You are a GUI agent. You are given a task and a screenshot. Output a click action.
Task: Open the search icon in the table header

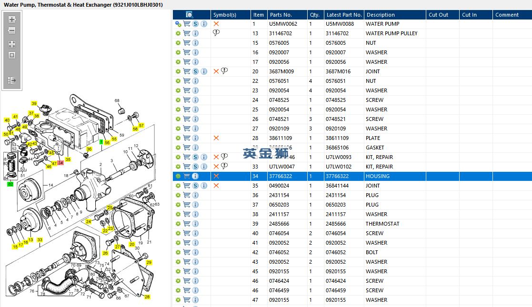point(190,15)
